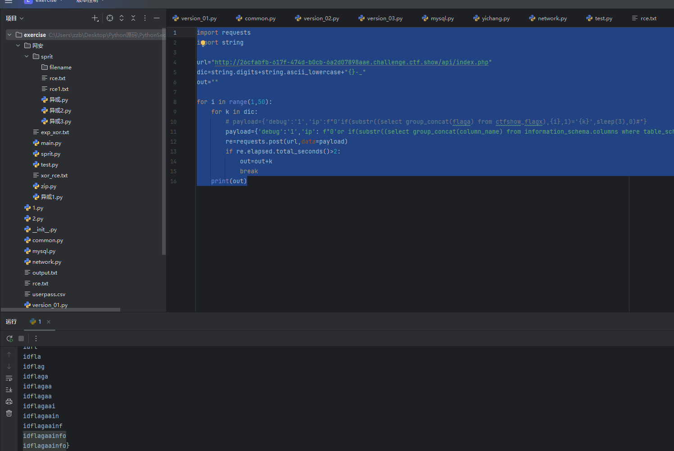This screenshot has height=451, width=674.
Task: Switch to common.py tab
Action: click(256, 18)
